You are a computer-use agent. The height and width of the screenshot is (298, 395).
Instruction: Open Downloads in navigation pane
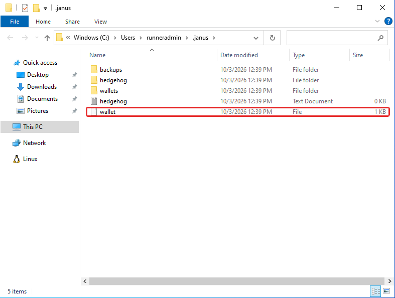(x=42, y=87)
